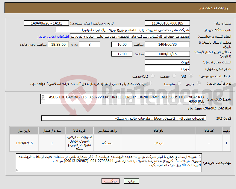The image size is (236, 189).
Task: Click the delivery province field تهران
Action: pyautogui.click(x=167, y=62)
